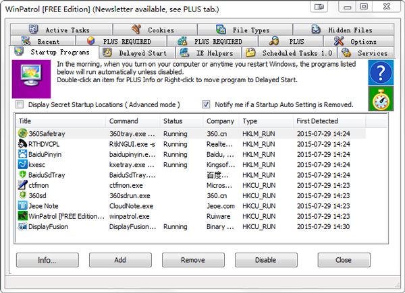Screen dimensions: 405x293
Task: Enable Display Secret Startup Locations checkbox
Action: click(x=20, y=104)
